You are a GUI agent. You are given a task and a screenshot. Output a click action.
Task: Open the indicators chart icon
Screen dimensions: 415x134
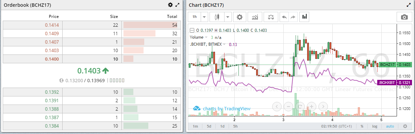point(255,17)
